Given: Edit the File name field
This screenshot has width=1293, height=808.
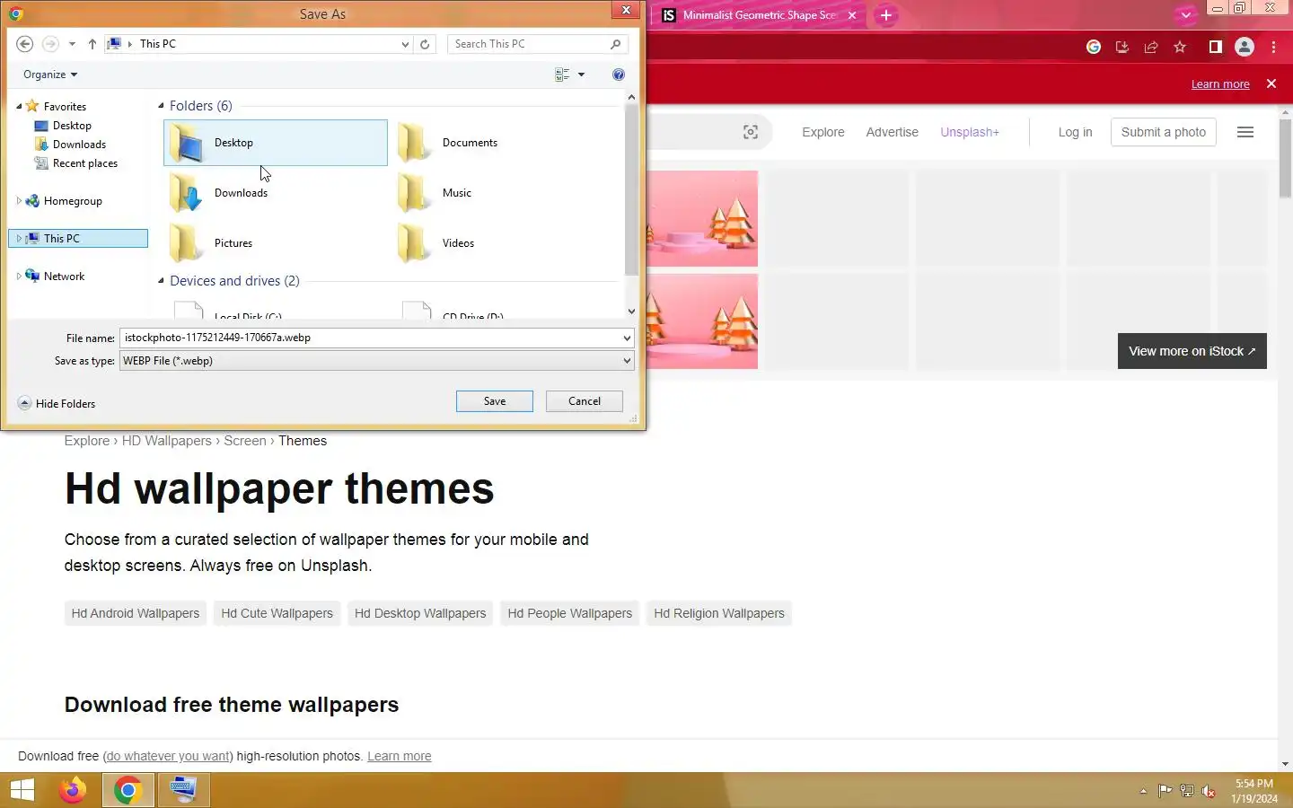Looking at the screenshot, I should pyautogui.click(x=370, y=338).
